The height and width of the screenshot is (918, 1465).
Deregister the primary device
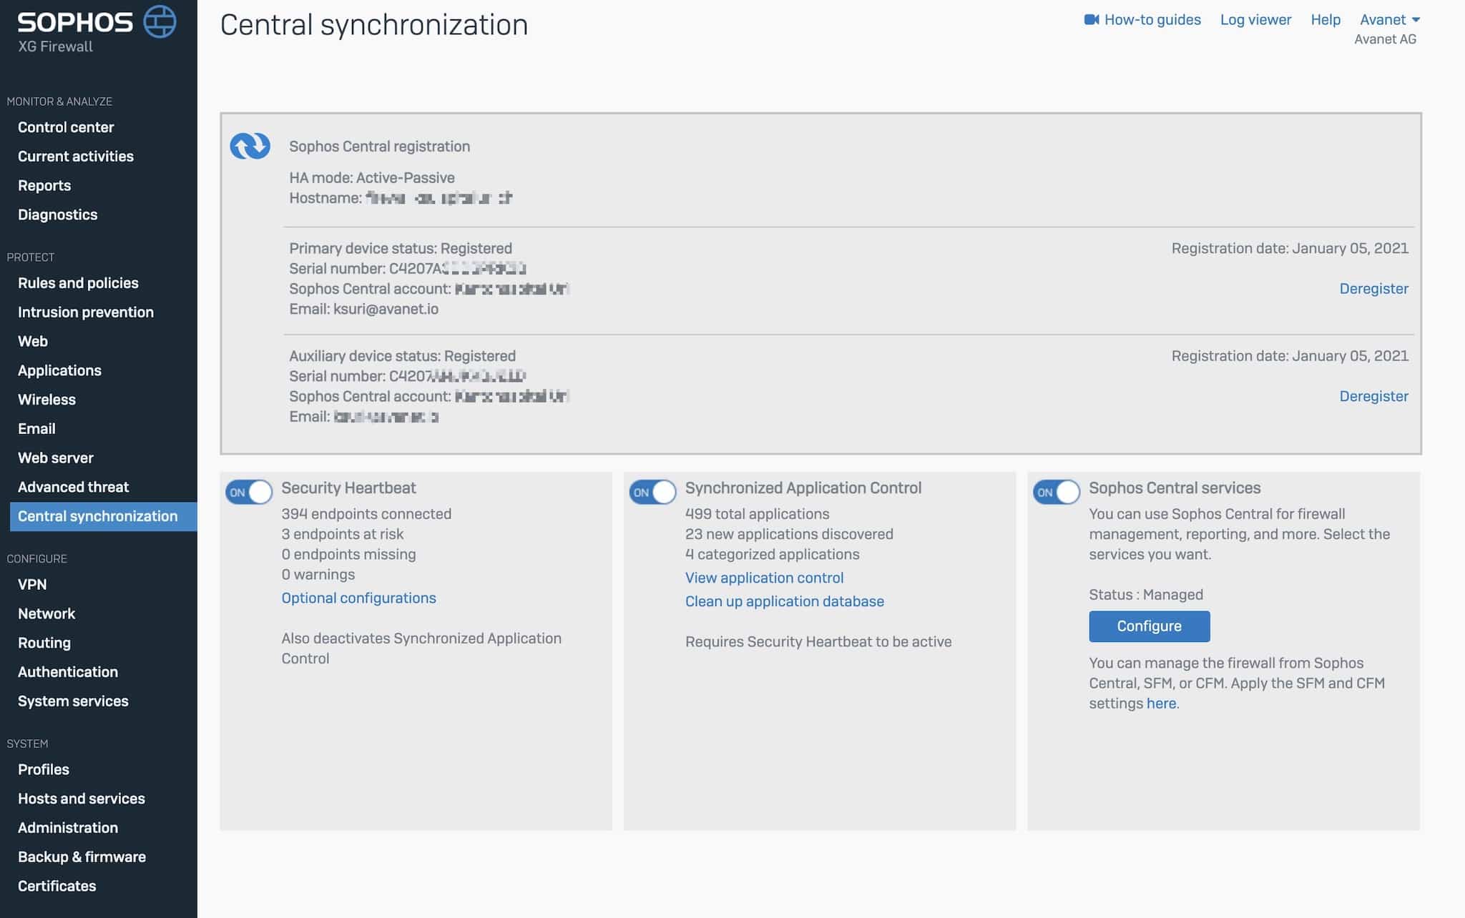coord(1373,289)
